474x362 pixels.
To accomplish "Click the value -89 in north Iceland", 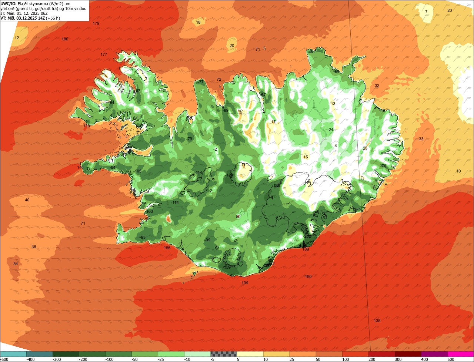I will 225,110.
